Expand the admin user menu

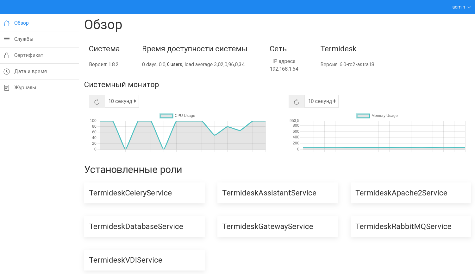point(461,7)
